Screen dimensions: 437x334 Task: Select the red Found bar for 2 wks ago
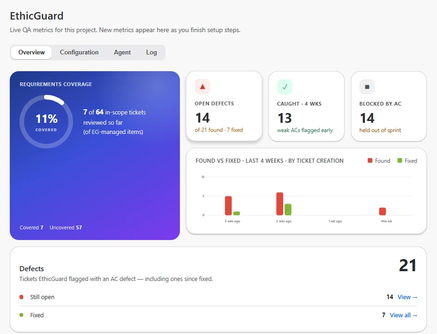(279, 204)
